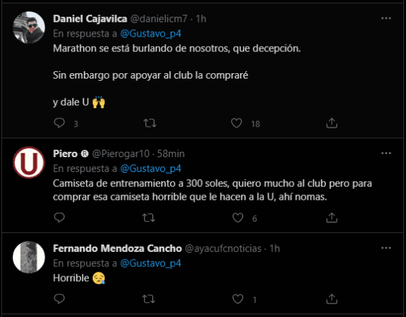Like Piero's tweet about the camiseta
The width and height of the screenshot is (406, 317).
237,218
